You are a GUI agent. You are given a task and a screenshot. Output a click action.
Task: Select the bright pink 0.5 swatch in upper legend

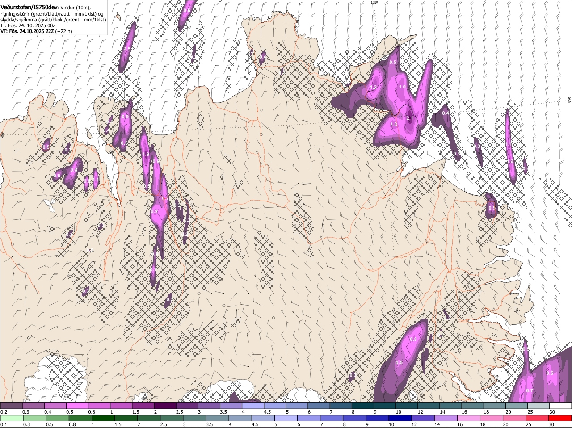(x=77, y=406)
